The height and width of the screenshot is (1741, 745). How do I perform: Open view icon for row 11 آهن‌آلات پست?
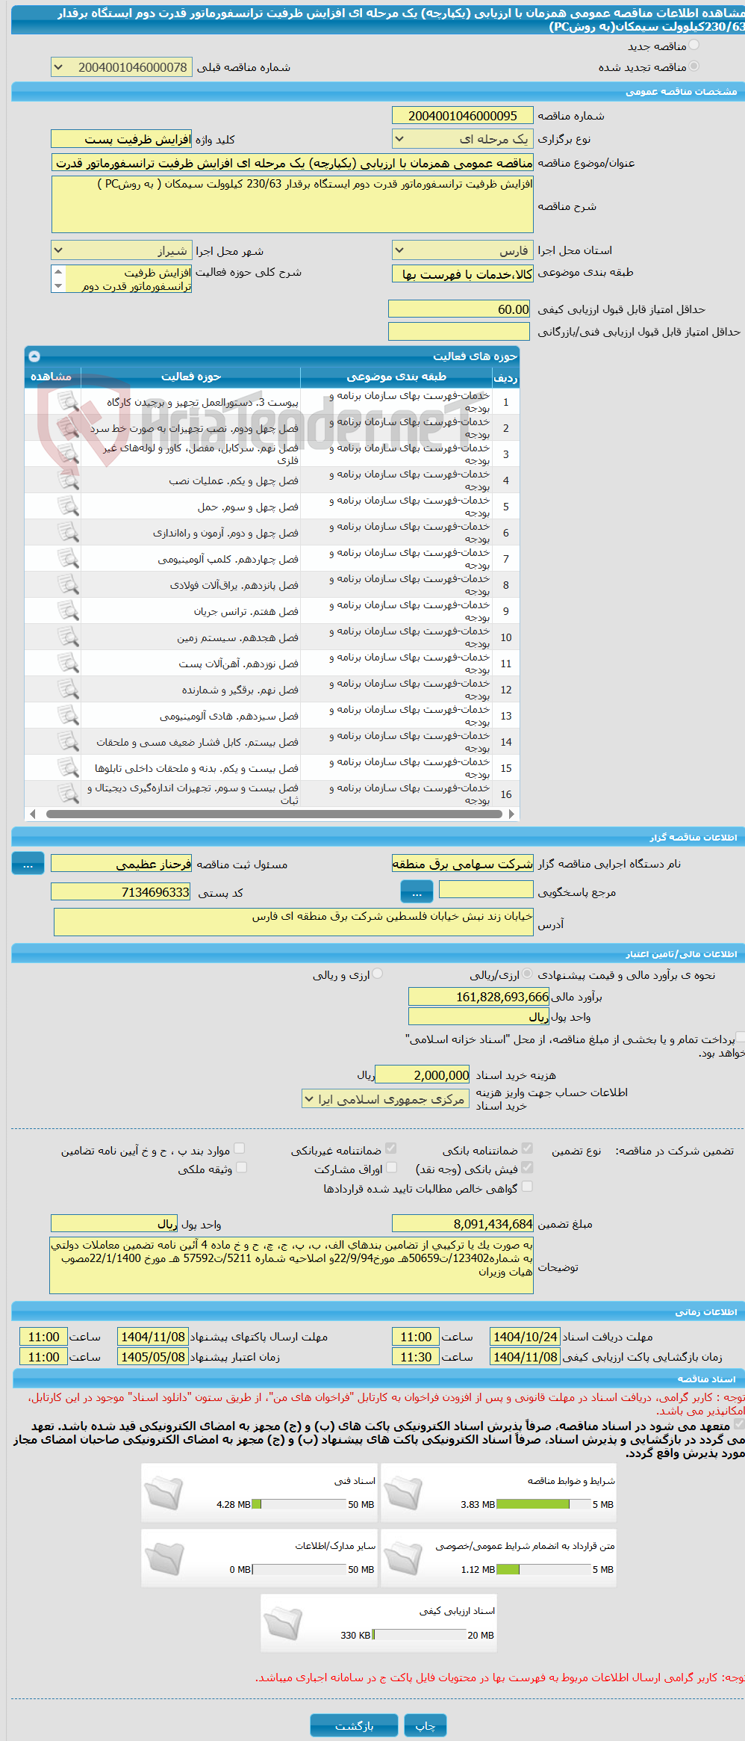[68, 664]
